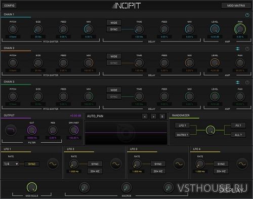253x199 pixels.
Task: Click the Randomizer amount knob
Action: [210, 130]
